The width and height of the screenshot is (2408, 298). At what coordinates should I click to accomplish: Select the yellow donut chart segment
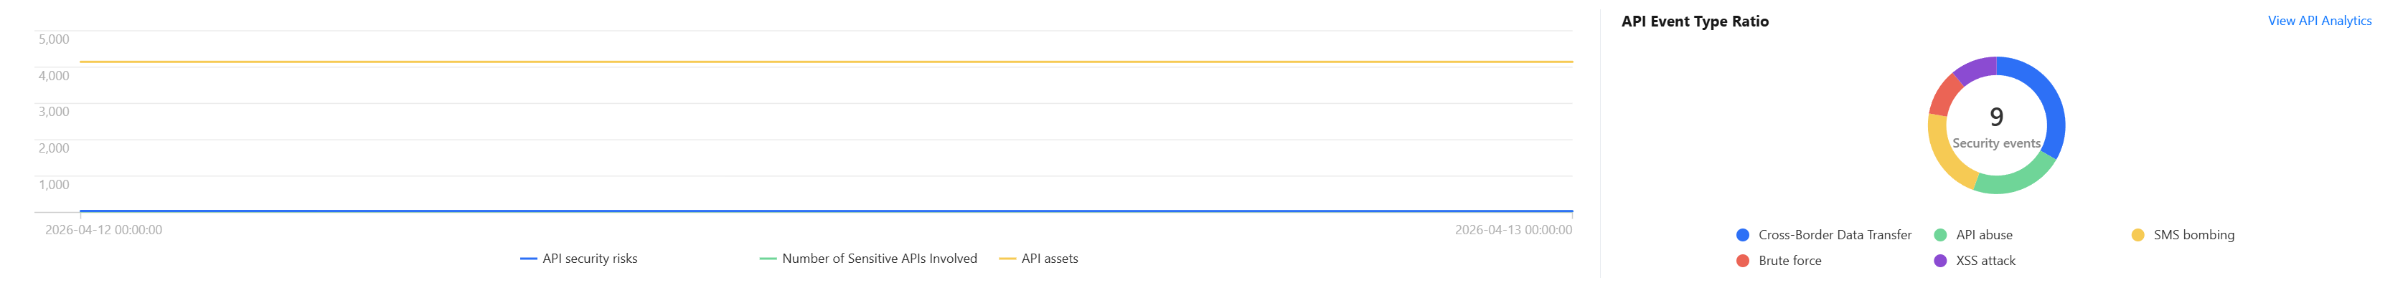(x=1945, y=156)
